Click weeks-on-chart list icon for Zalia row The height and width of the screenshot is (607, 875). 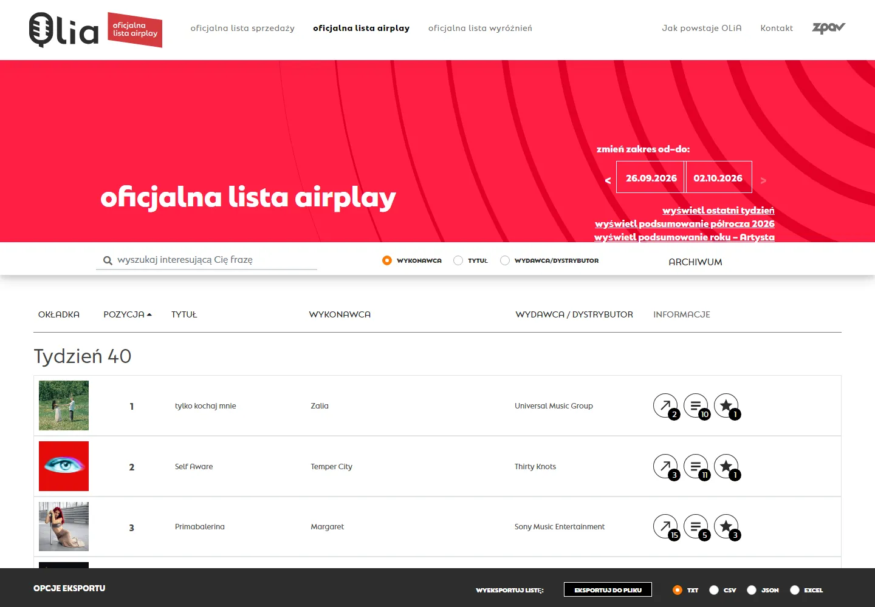coord(696,405)
